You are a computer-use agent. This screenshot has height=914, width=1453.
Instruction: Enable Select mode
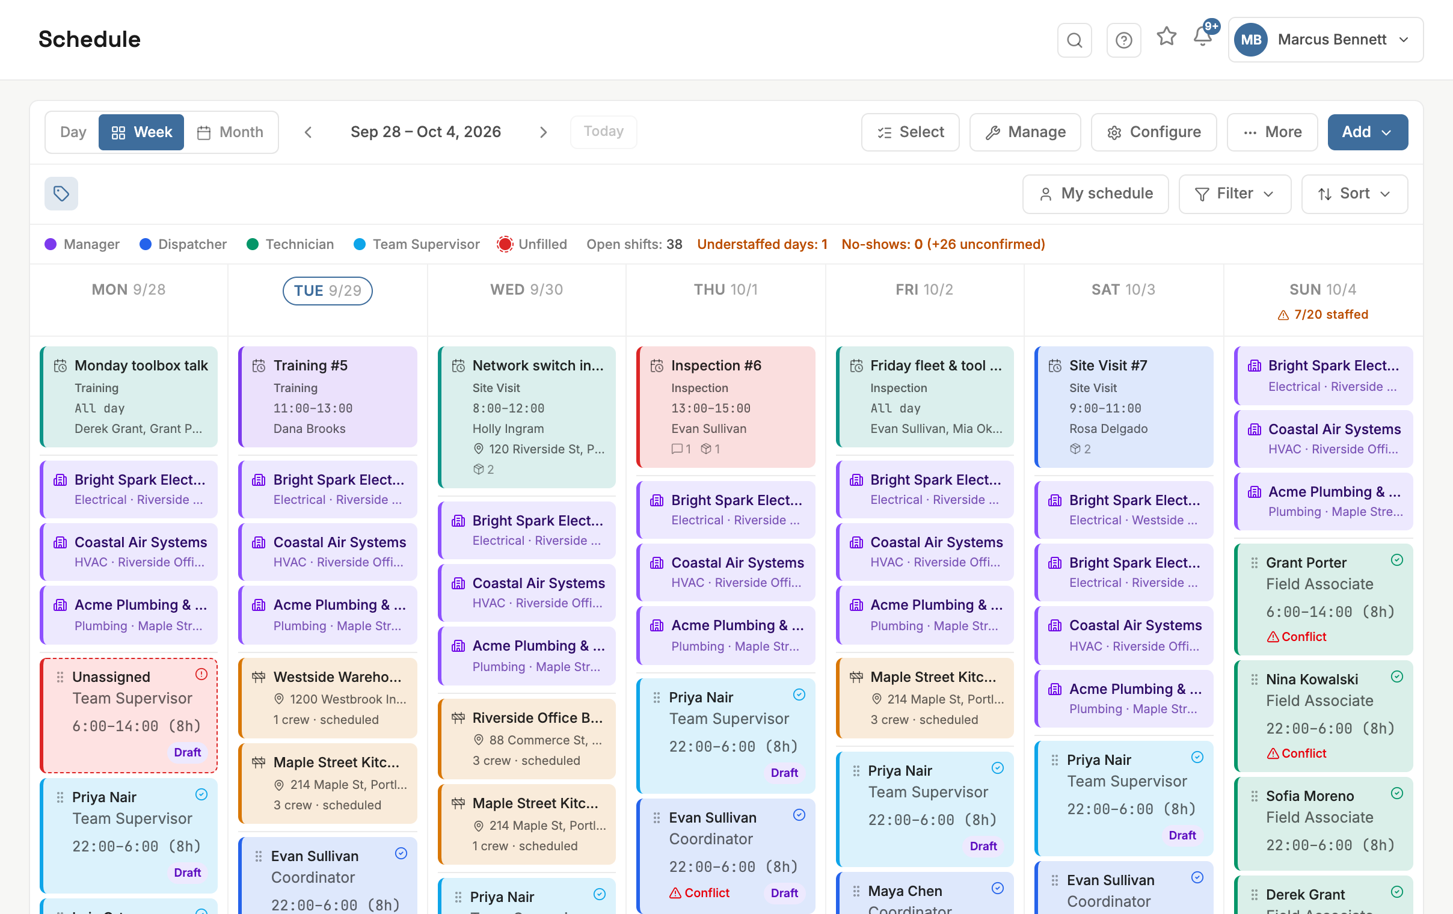coord(910,132)
